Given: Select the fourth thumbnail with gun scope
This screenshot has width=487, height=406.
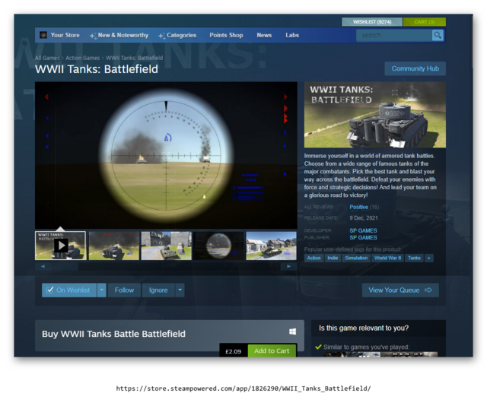Looking at the screenshot, I should coord(218,246).
